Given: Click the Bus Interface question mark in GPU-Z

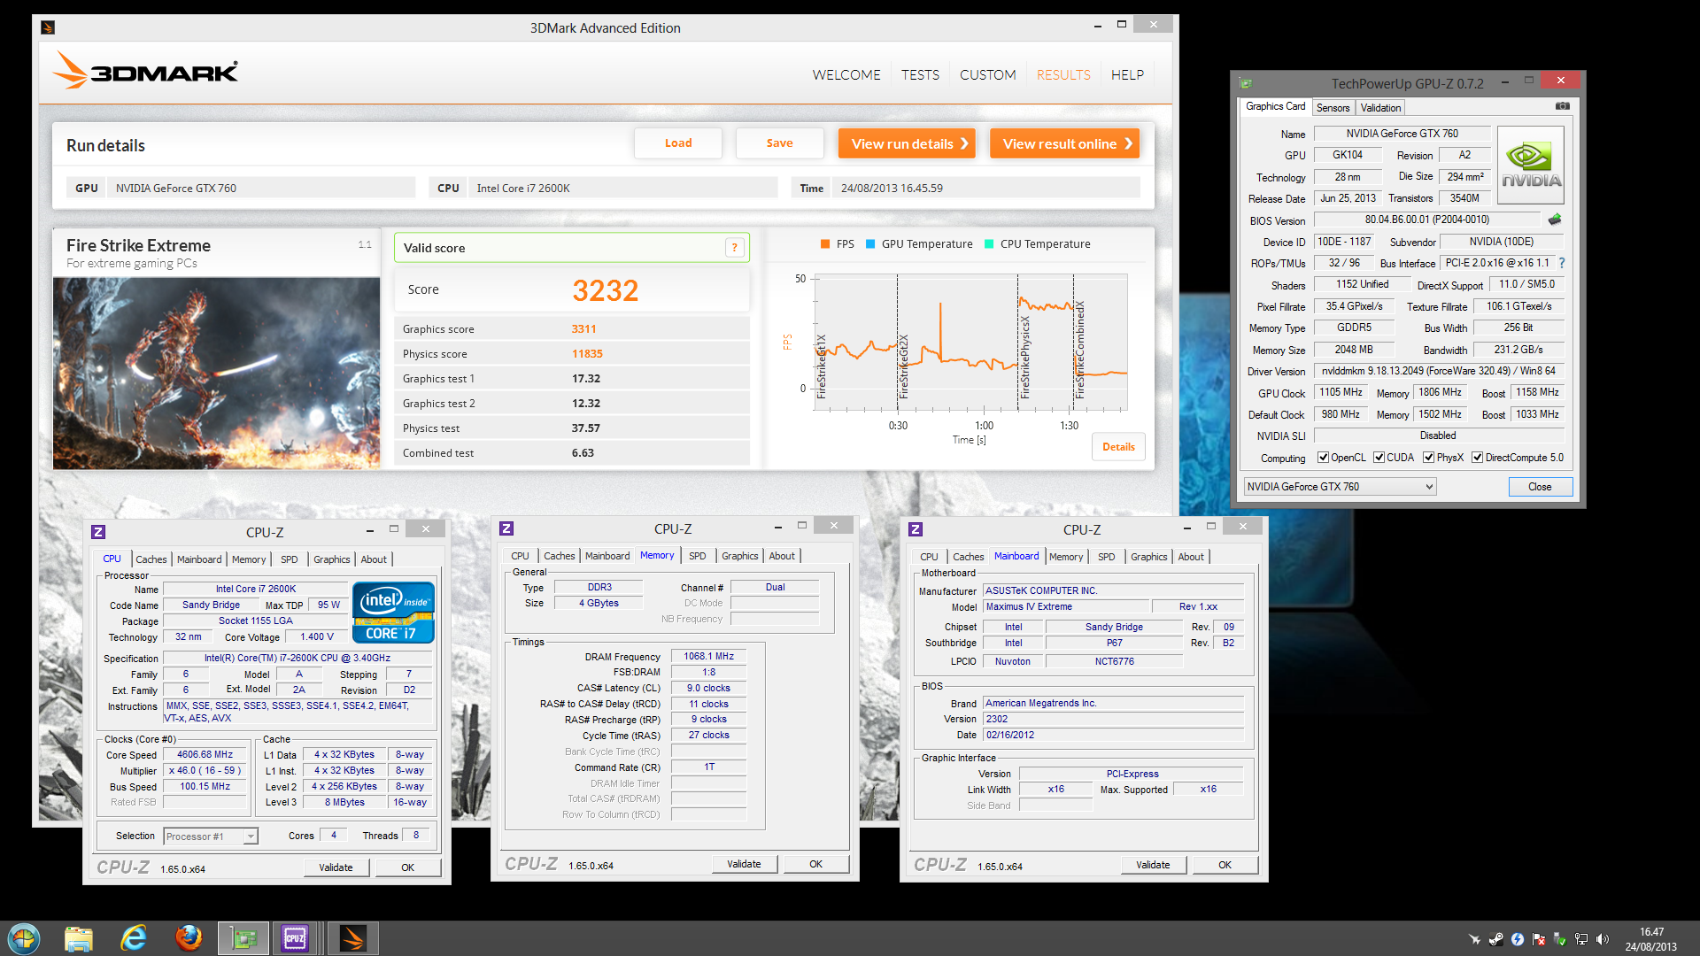Looking at the screenshot, I should click(1562, 263).
